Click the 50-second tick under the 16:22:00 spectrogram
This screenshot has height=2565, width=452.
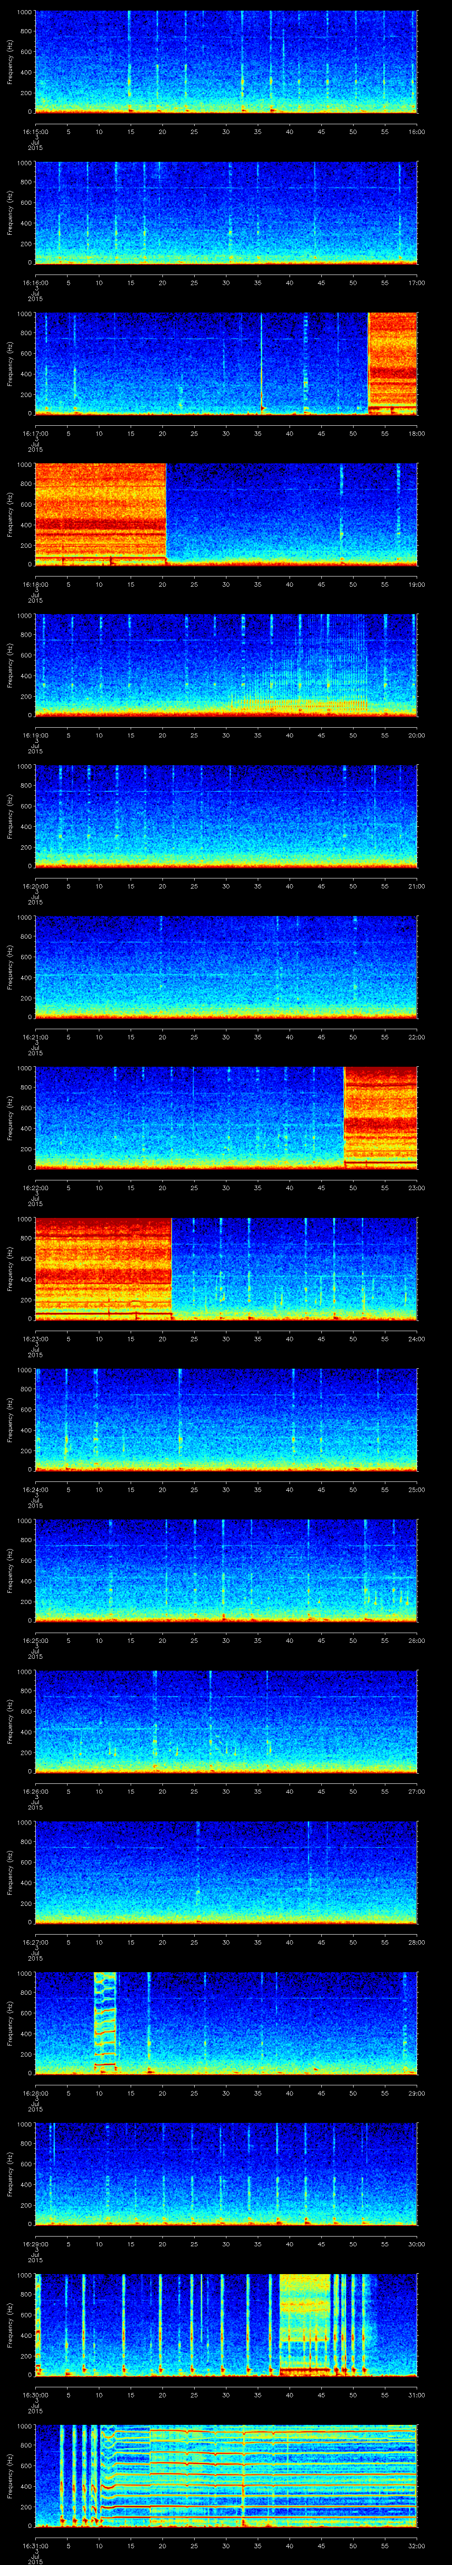pyautogui.click(x=353, y=1188)
